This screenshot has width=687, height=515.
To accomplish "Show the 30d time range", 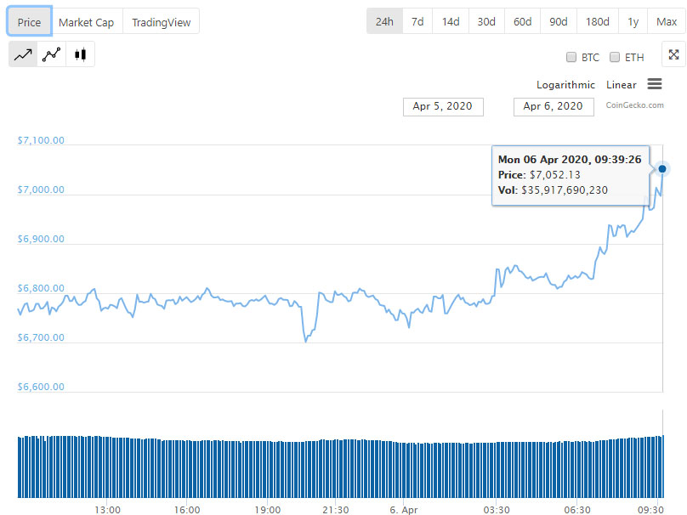I will [x=486, y=21].
